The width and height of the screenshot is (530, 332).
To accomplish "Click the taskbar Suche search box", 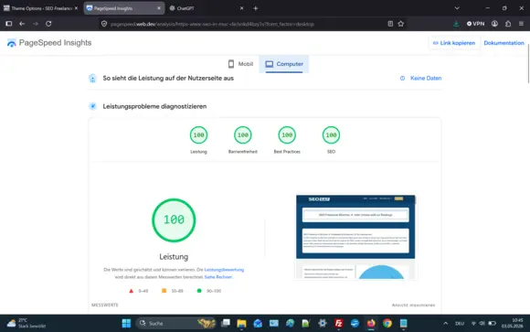I will tap(176, 323).
